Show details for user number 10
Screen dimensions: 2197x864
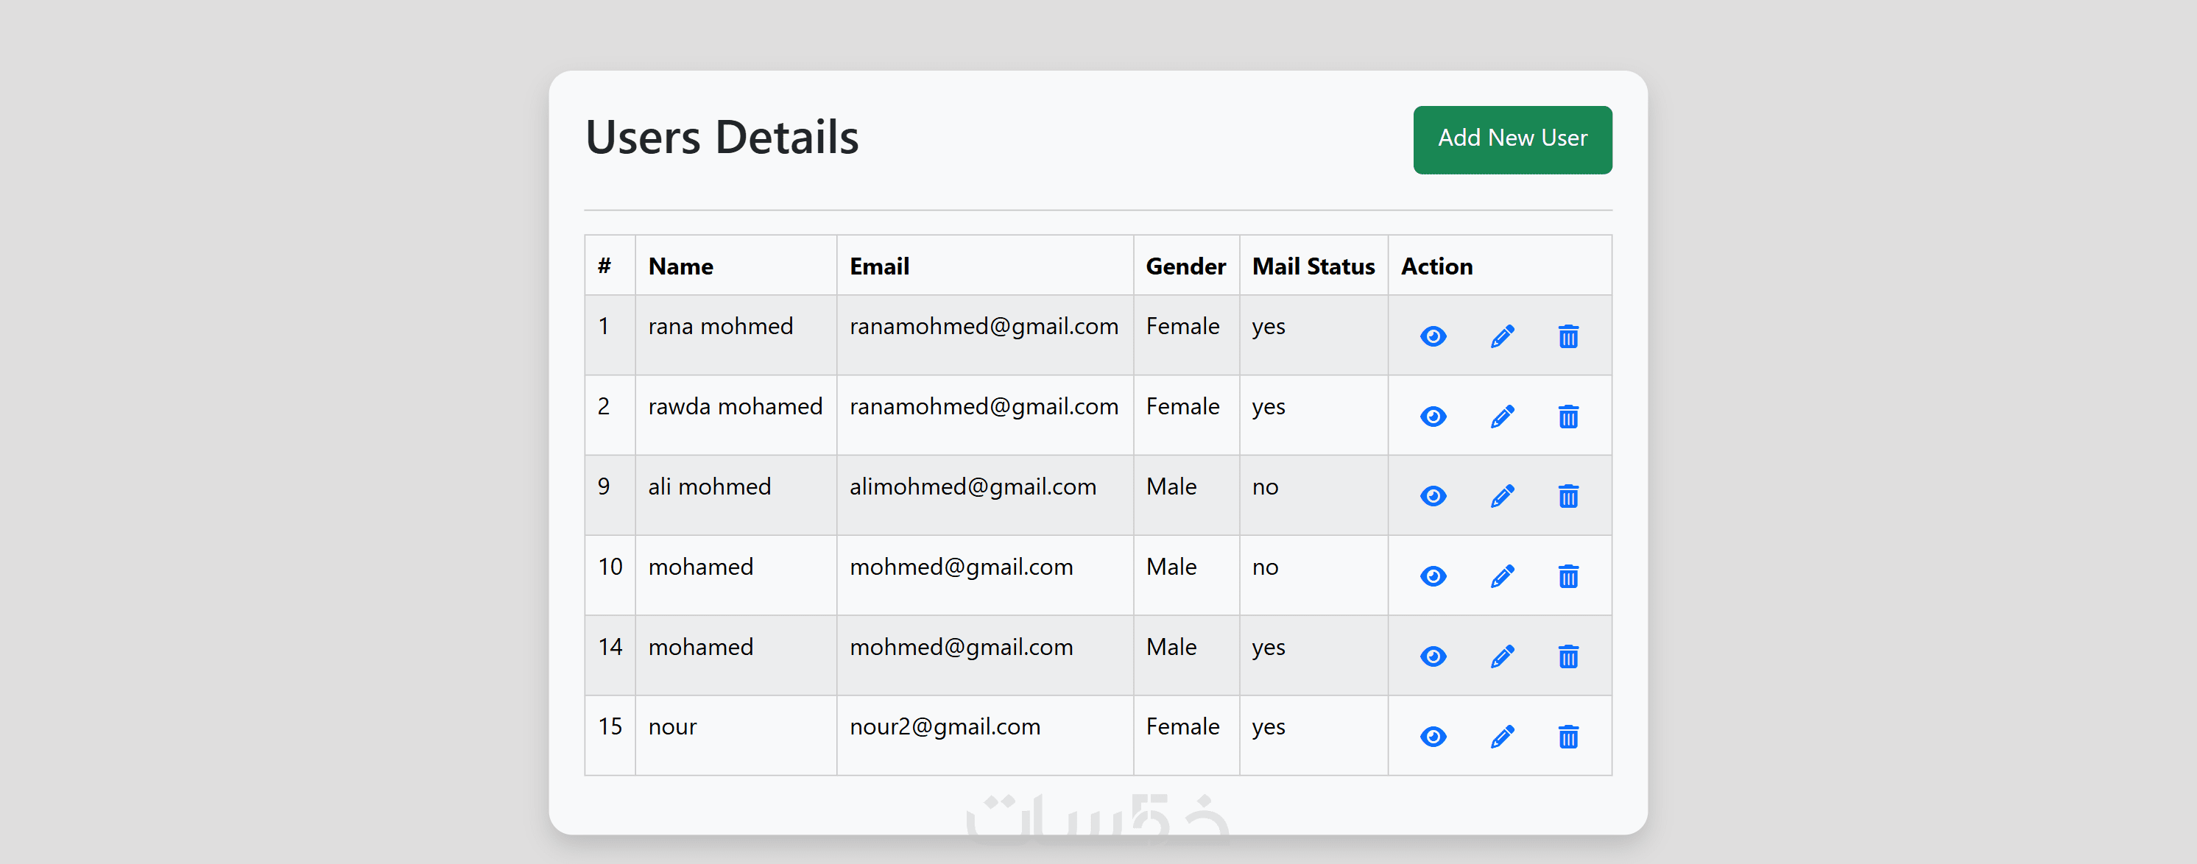[x=1433, y=576]
